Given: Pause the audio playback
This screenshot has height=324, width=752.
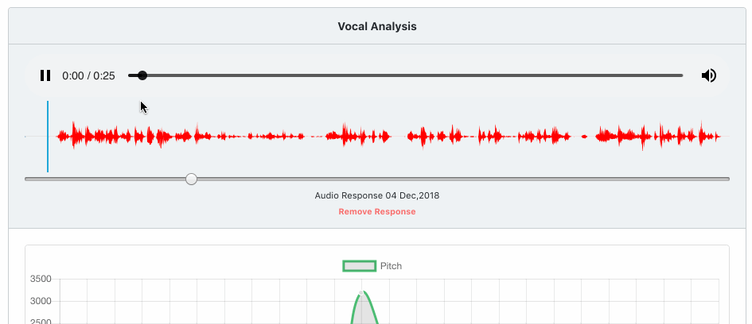Looking at the screenshot, I should [x=45, y=75].
